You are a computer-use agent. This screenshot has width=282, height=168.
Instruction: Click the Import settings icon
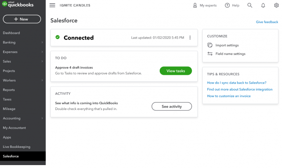(210, 45)
